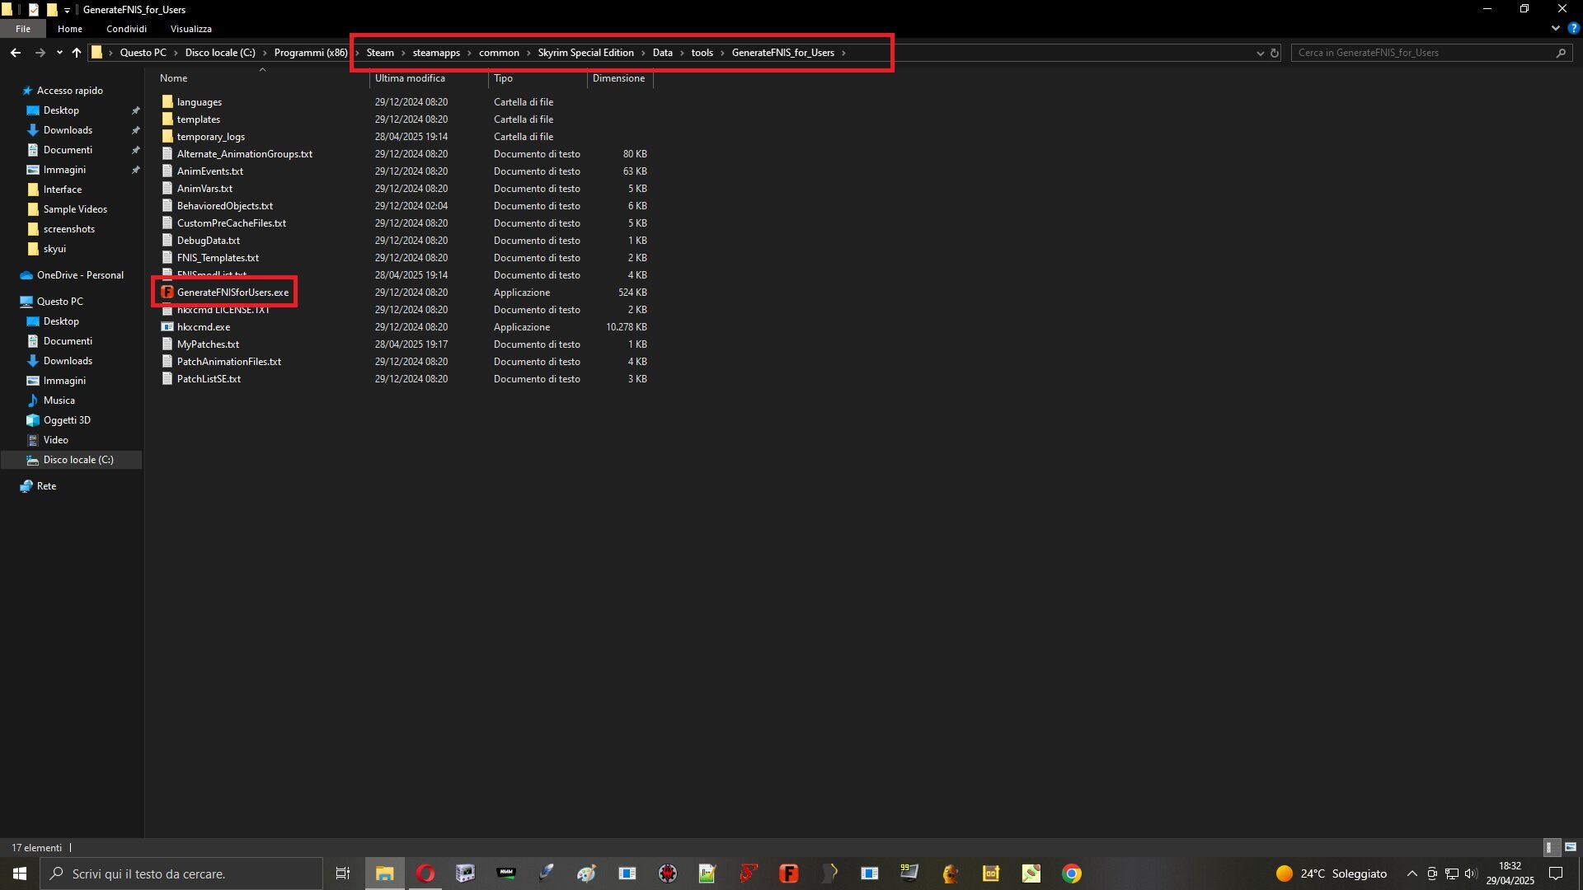Viewport: 1583px width, 890px height.
Task: Switch to large icons view in status bar
Action: [x=1571, y=847]
